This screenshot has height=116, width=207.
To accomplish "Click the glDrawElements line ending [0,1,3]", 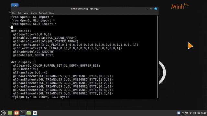I will pos(63,86).
